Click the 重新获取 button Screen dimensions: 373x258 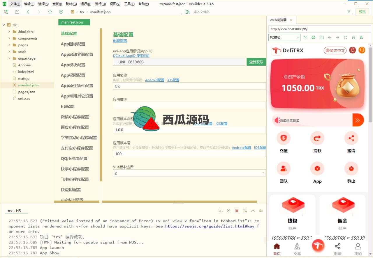(256, 62)
